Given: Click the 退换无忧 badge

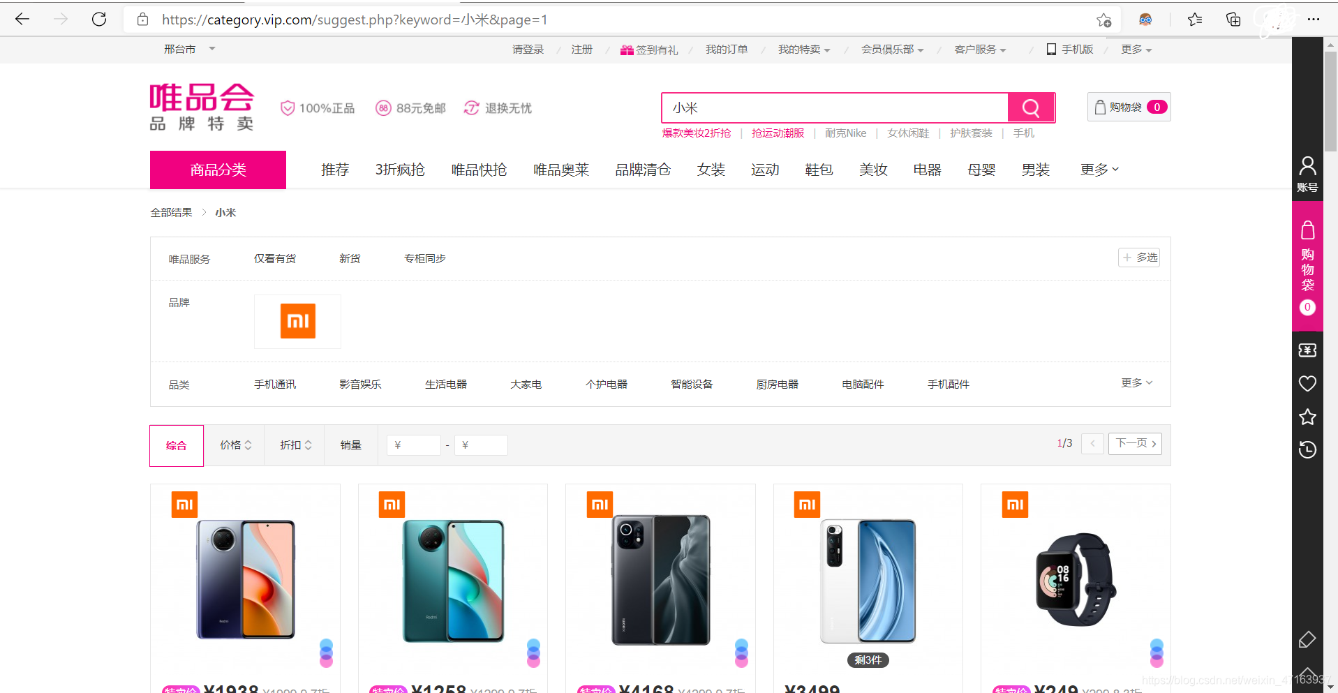Looking at the screenshot, I should [498, 108].
